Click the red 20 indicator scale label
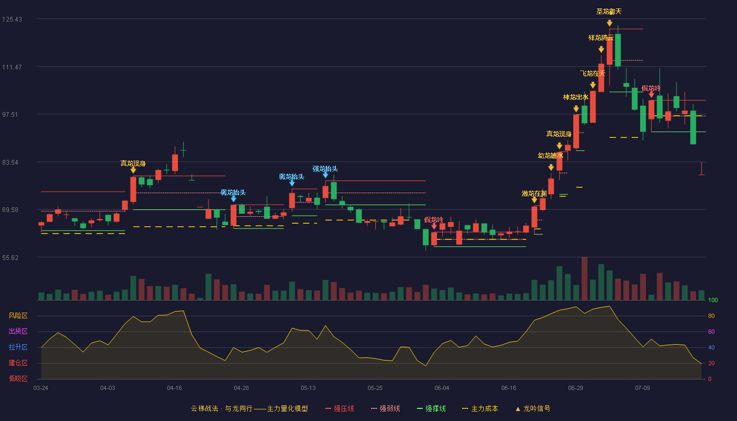 (x=711, y=363)
